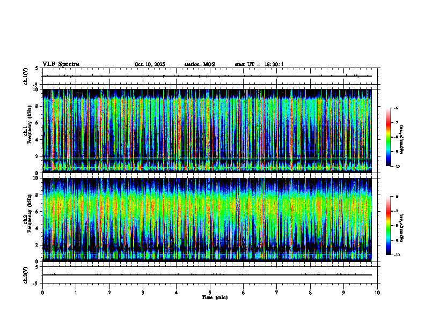425x328 pixels.
Task: Click the ch.1 log(PSD) colorbar label
Action: 402,139
